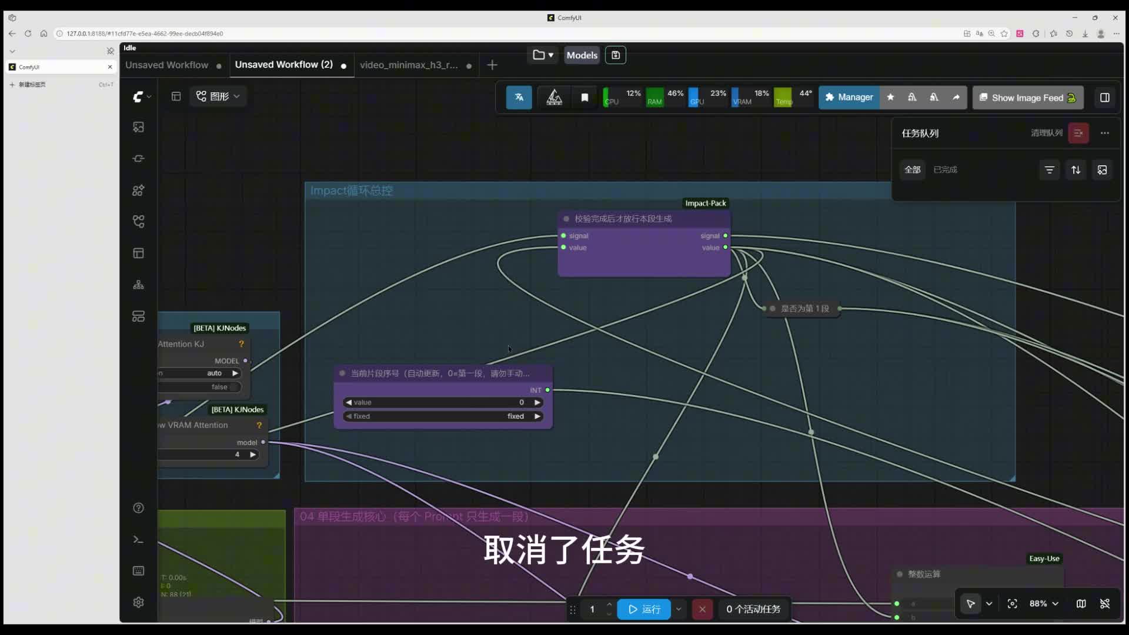Viewport: 1129px width, 635px height.
Task: Click the save workflow icon
Action: point(616,55)
